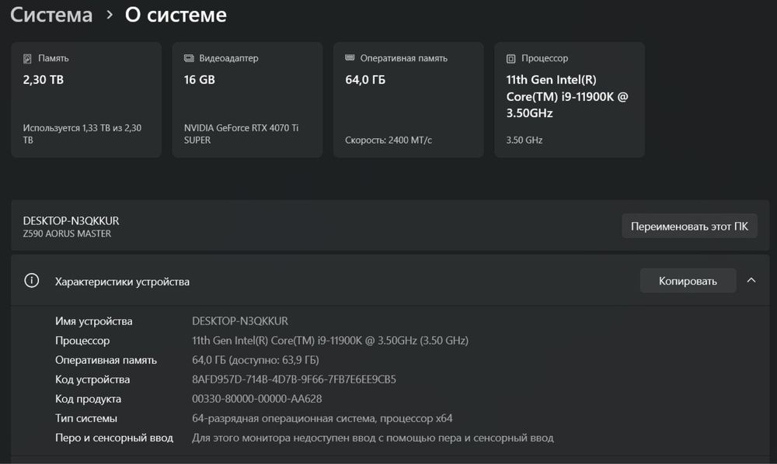This screenshot has width=777, height=464.
Task: Open the Память 2,30 ТВ card
Action: coord(86,99)
